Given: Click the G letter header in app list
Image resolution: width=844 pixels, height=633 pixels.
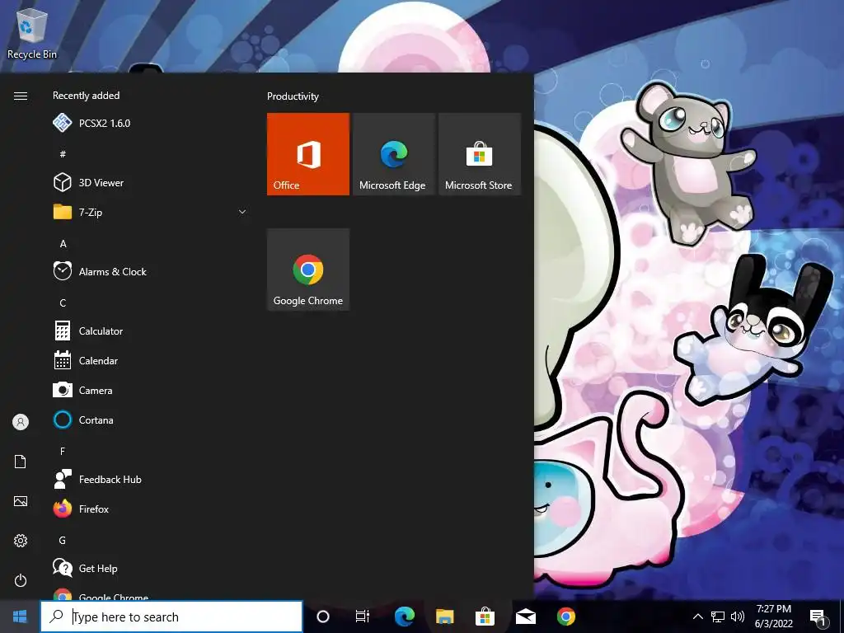Looking at the screenshot, I should click(x=63, y=541).
